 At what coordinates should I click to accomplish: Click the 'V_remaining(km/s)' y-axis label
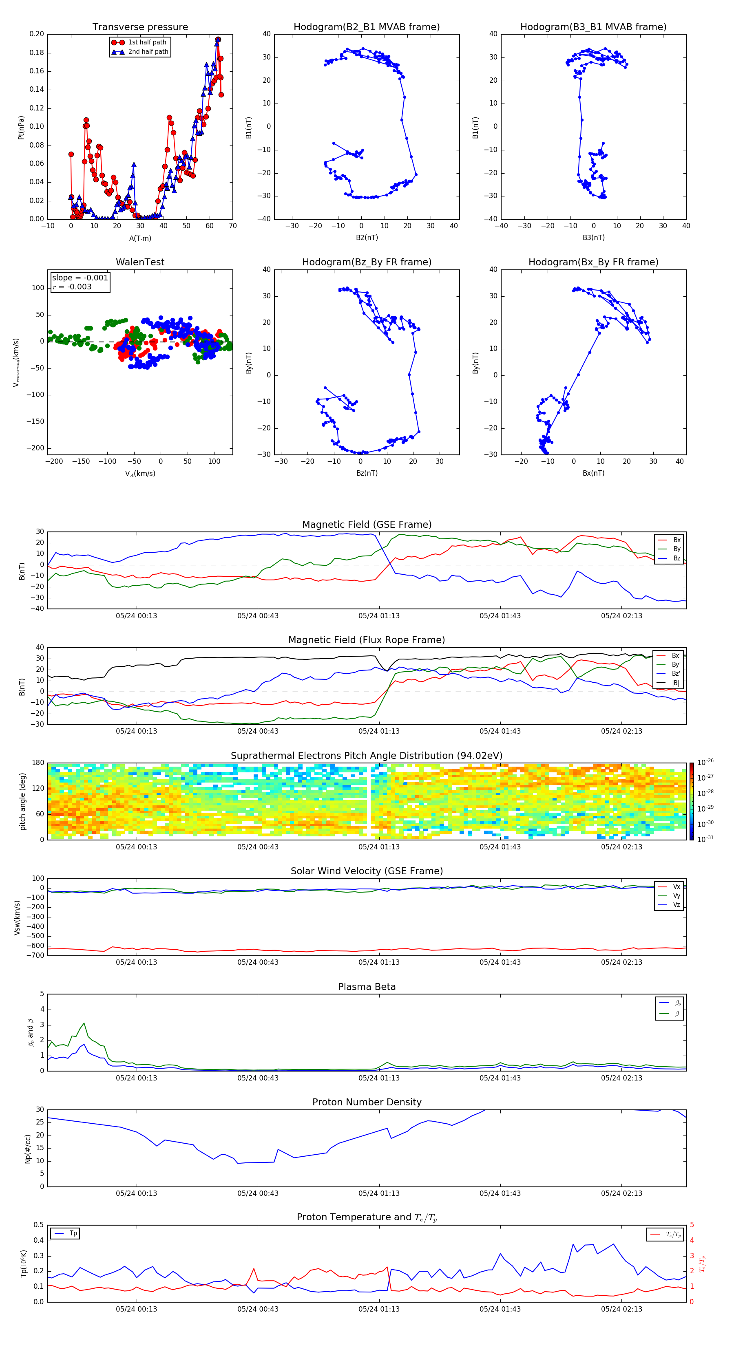(16, 362)
